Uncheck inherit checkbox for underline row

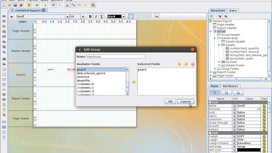[x=235, y=119]
